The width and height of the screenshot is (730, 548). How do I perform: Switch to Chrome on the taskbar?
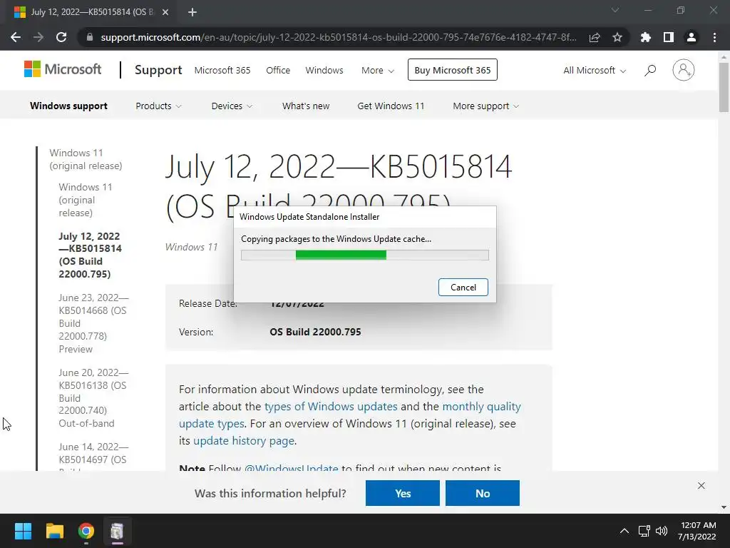[x=86, y=531]
